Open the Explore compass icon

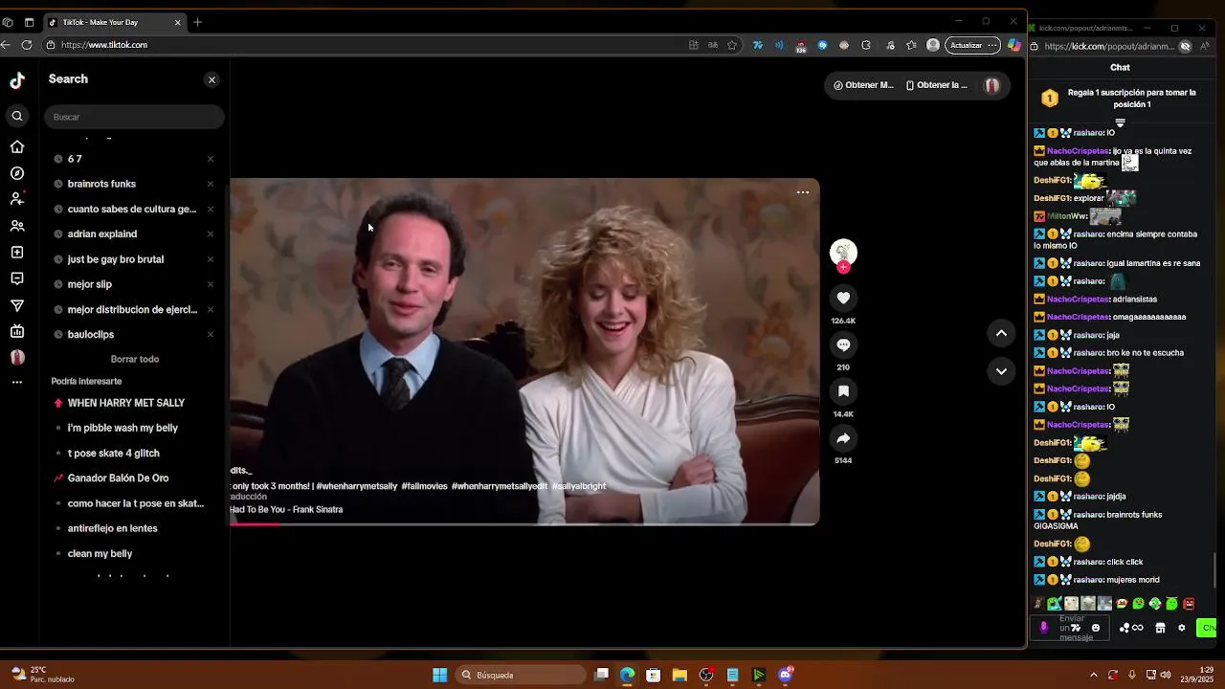pyautogui.click(x=17, y=173)
